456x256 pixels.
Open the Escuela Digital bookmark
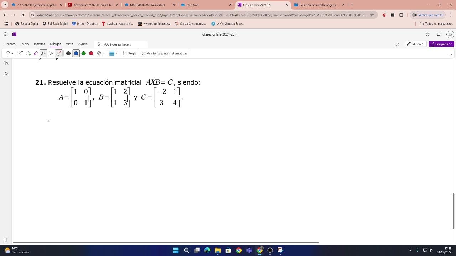pos(27,24)
